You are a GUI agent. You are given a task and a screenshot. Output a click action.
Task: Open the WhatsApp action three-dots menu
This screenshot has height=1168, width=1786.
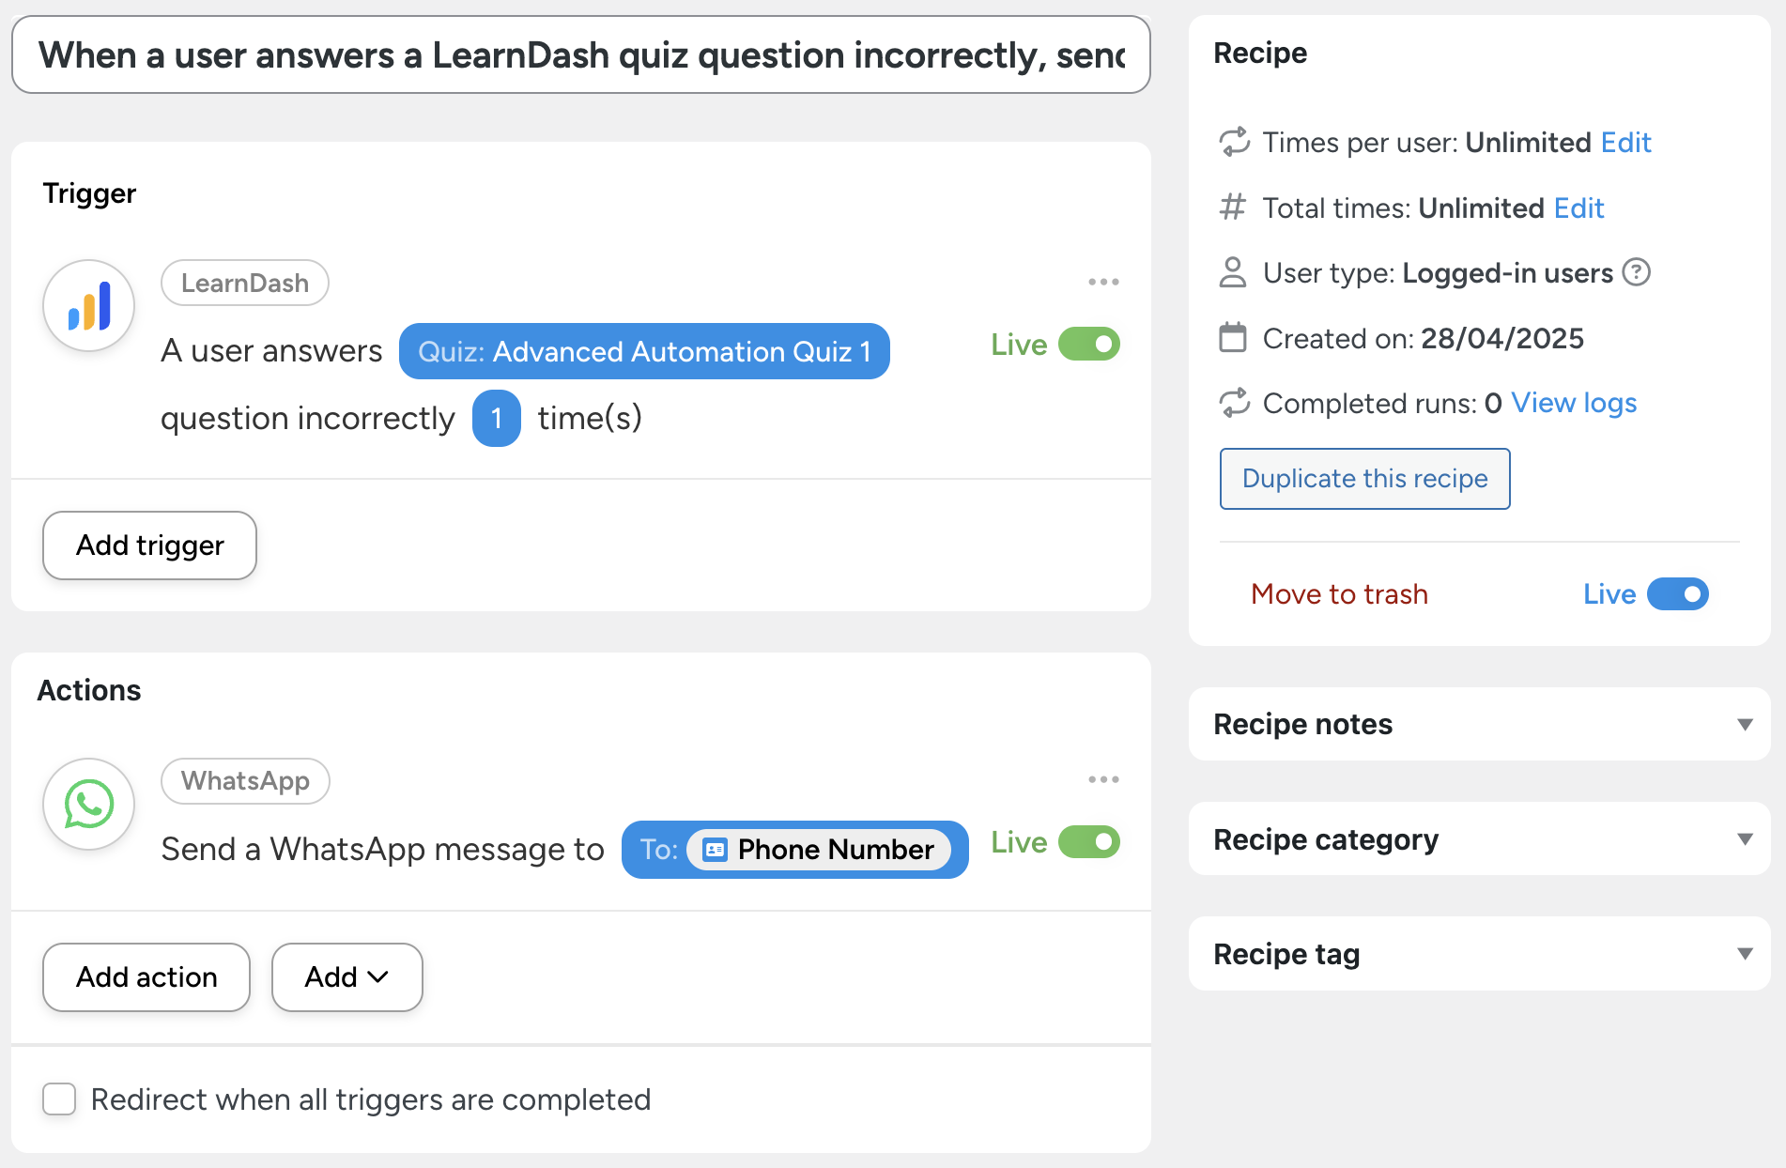coord(1103,779)
